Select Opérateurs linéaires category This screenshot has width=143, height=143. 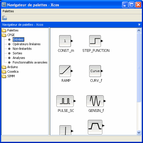coord(27,44)
